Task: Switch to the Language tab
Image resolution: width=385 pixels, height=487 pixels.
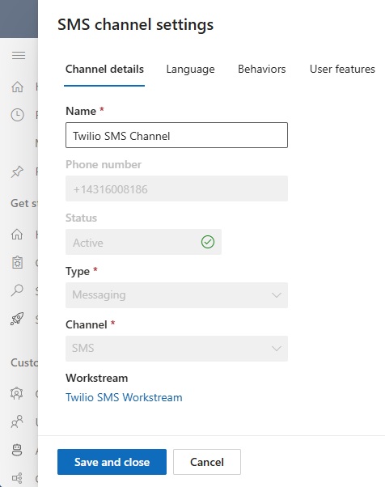Action: click(190, 70)
